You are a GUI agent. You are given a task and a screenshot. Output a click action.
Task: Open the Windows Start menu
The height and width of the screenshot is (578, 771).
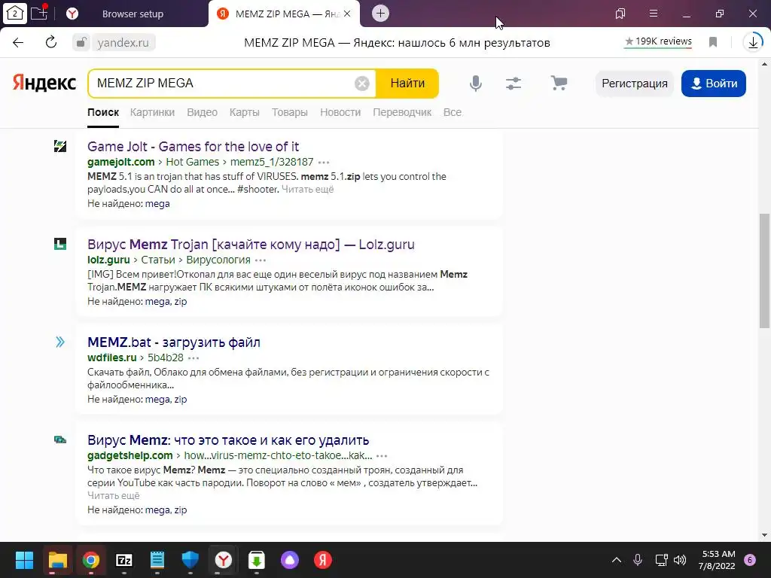pos(24,560)
